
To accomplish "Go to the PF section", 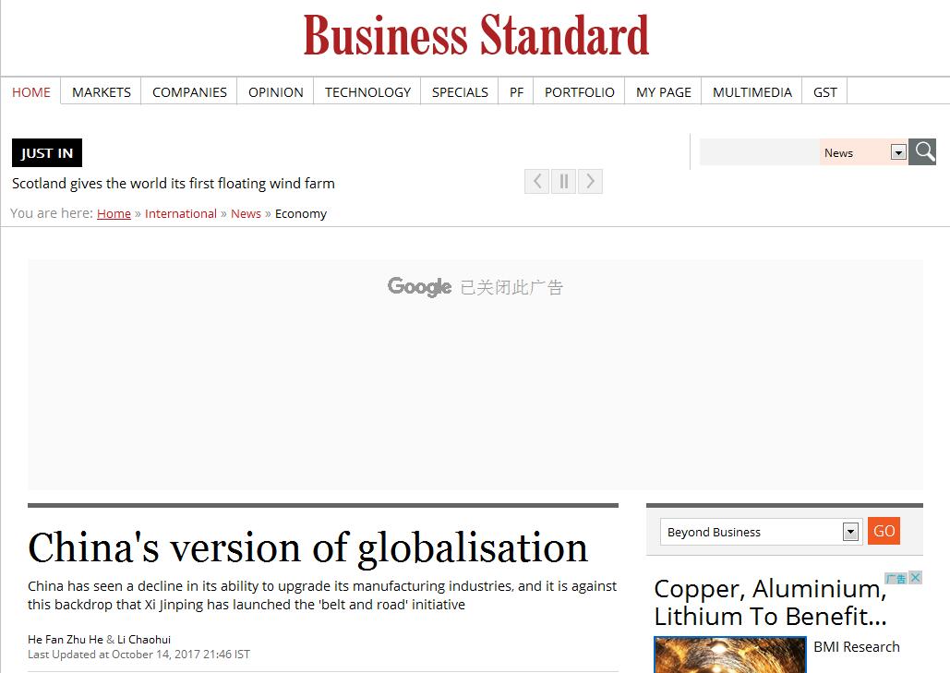I will click(516, 92).
